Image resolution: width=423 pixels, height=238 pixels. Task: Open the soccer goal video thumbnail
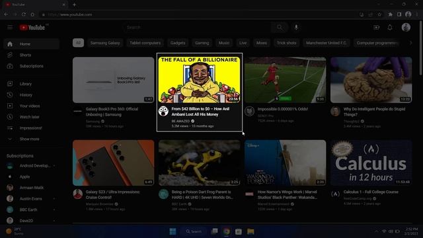[x=285, y=79]
